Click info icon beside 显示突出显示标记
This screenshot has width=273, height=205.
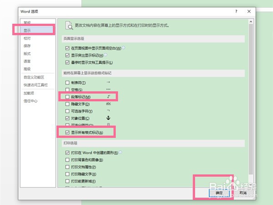coord(106,55)
